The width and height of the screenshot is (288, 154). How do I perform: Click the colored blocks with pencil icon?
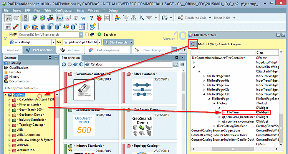pyautogui.click(x=118, y=18)
